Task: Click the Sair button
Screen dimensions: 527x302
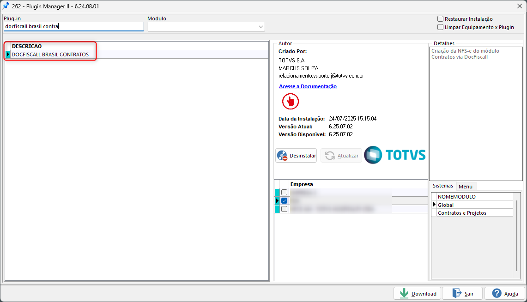Action: (462, 294)
